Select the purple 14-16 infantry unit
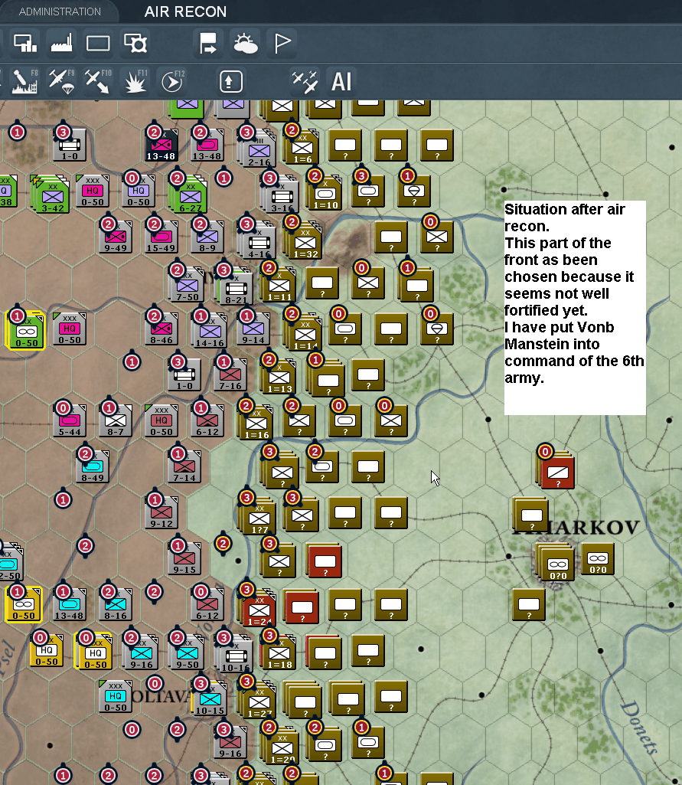 click(x=209, y=330)
